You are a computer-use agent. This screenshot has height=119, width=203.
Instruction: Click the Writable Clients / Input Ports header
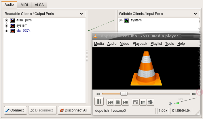click(159, 14)
